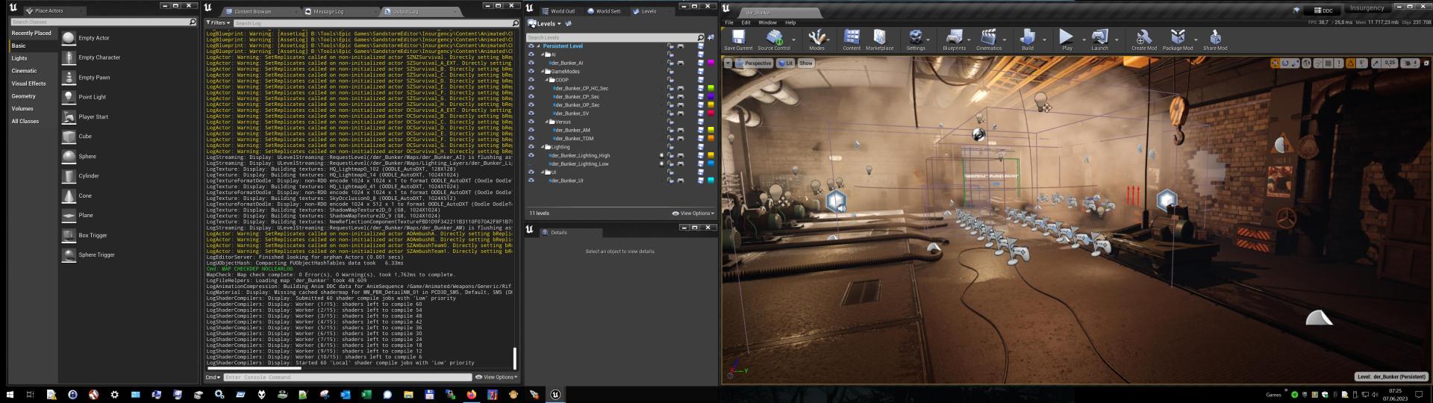Click the gamepad icon on der_Bunker_TDM row

point(680,138)
